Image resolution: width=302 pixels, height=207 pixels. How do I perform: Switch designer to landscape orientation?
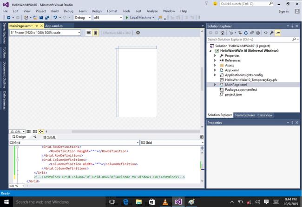tap(89, 33)
